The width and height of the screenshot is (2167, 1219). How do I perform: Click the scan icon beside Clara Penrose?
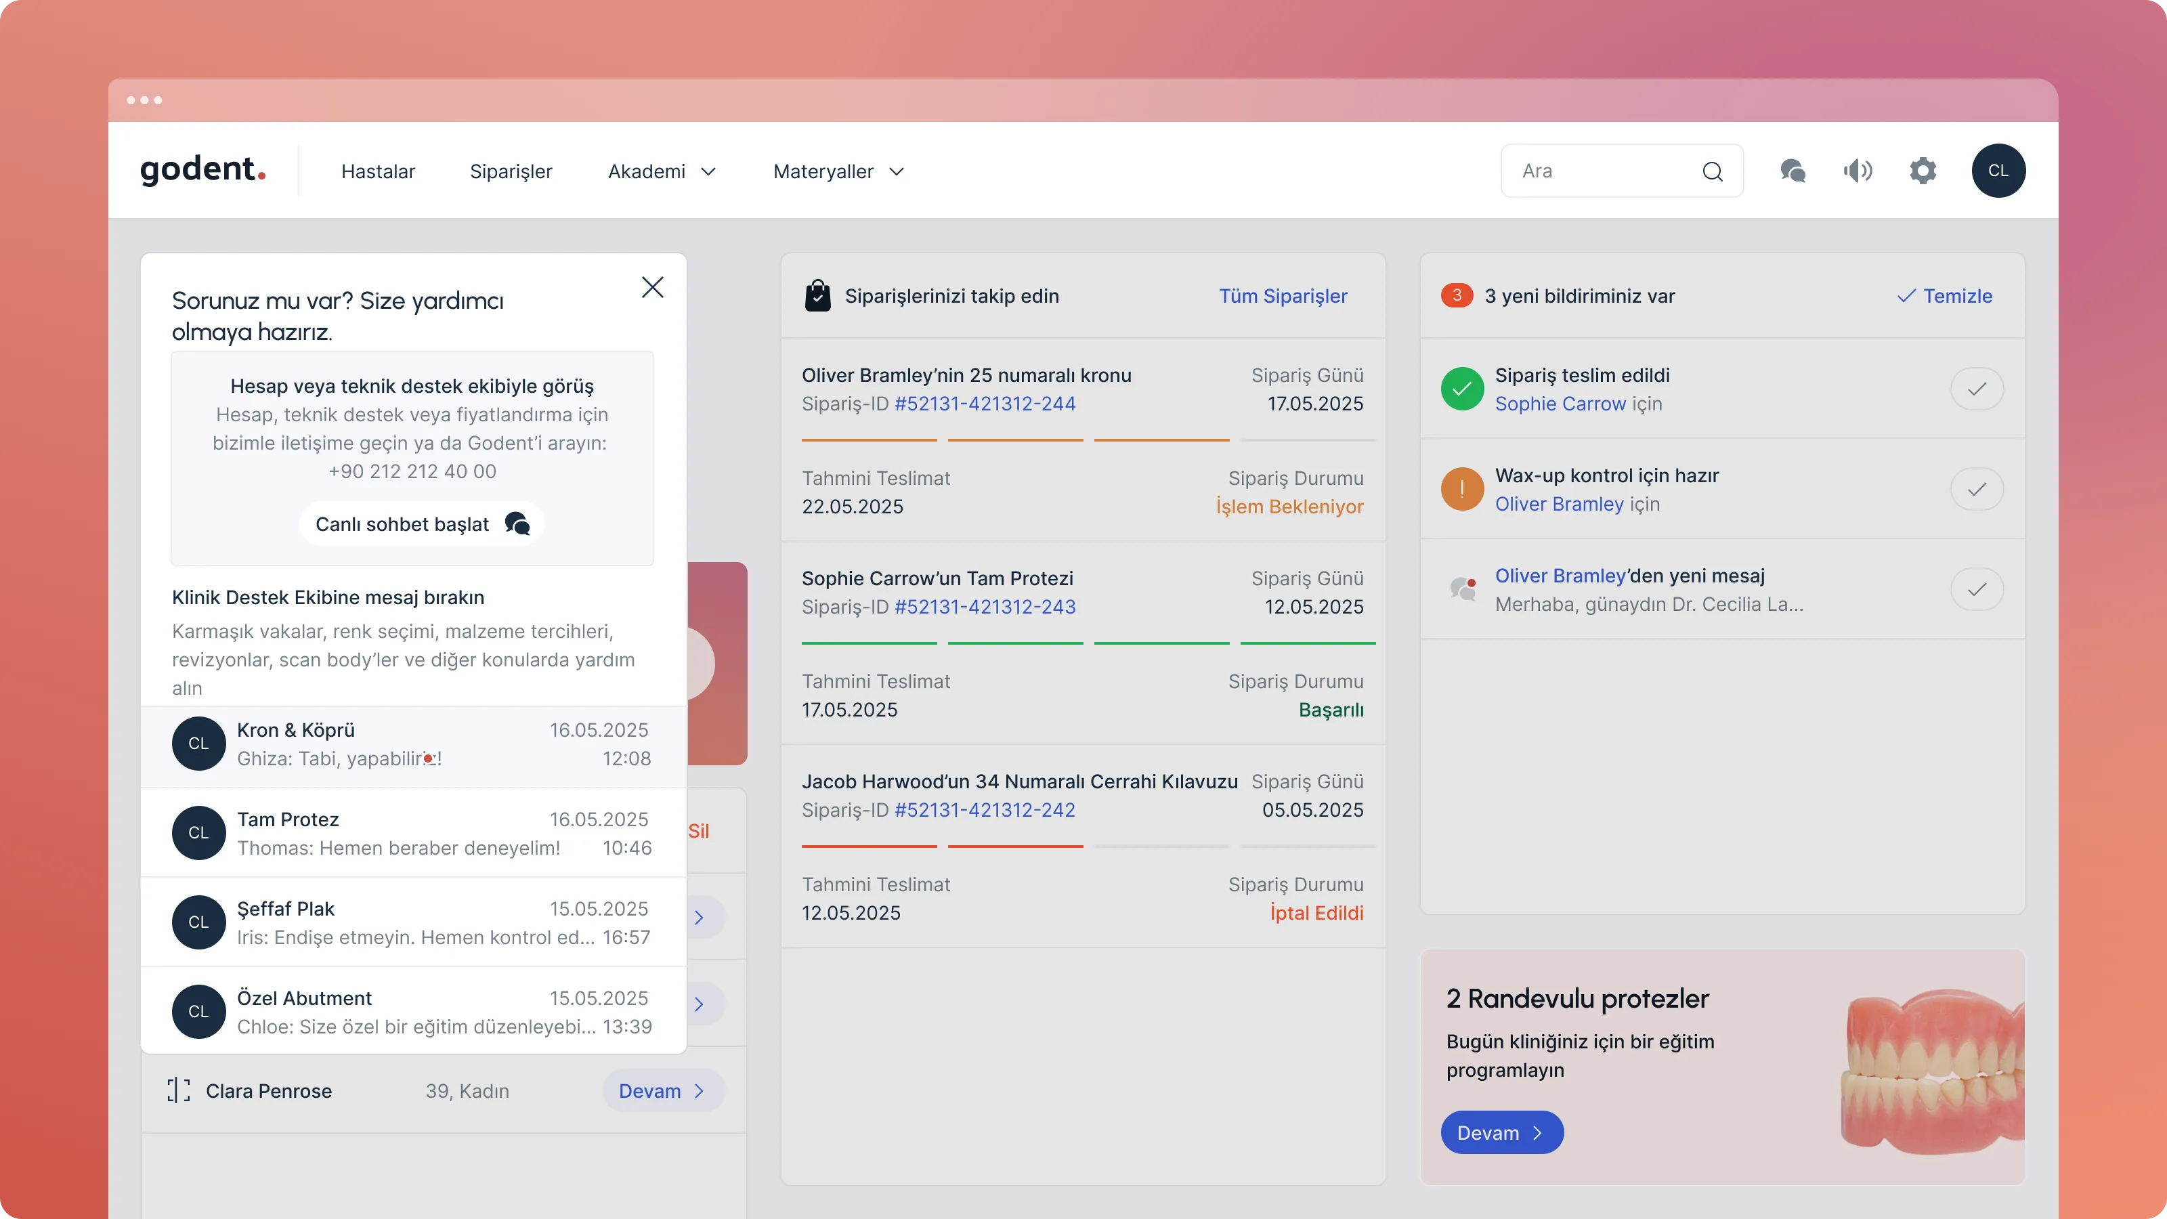pyautogui.click(x=178, y=1090)
